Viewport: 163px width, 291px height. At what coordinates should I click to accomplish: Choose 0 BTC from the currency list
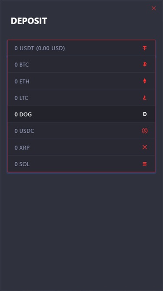pyautogui.click(x=81, y=65)
